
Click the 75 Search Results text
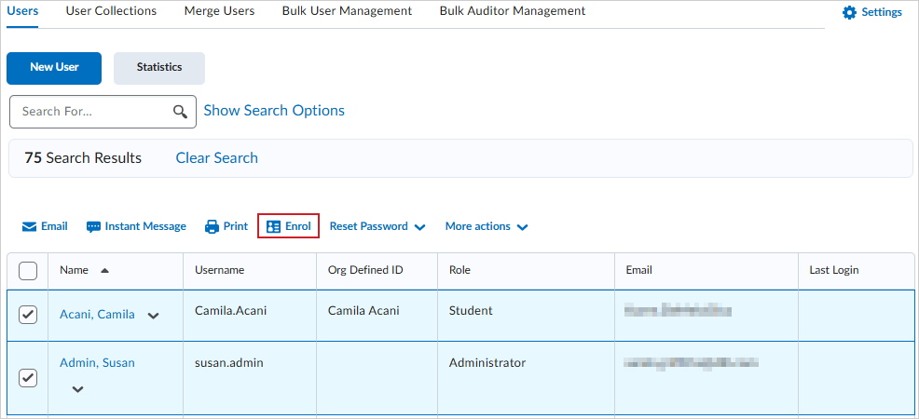point(83,158)
